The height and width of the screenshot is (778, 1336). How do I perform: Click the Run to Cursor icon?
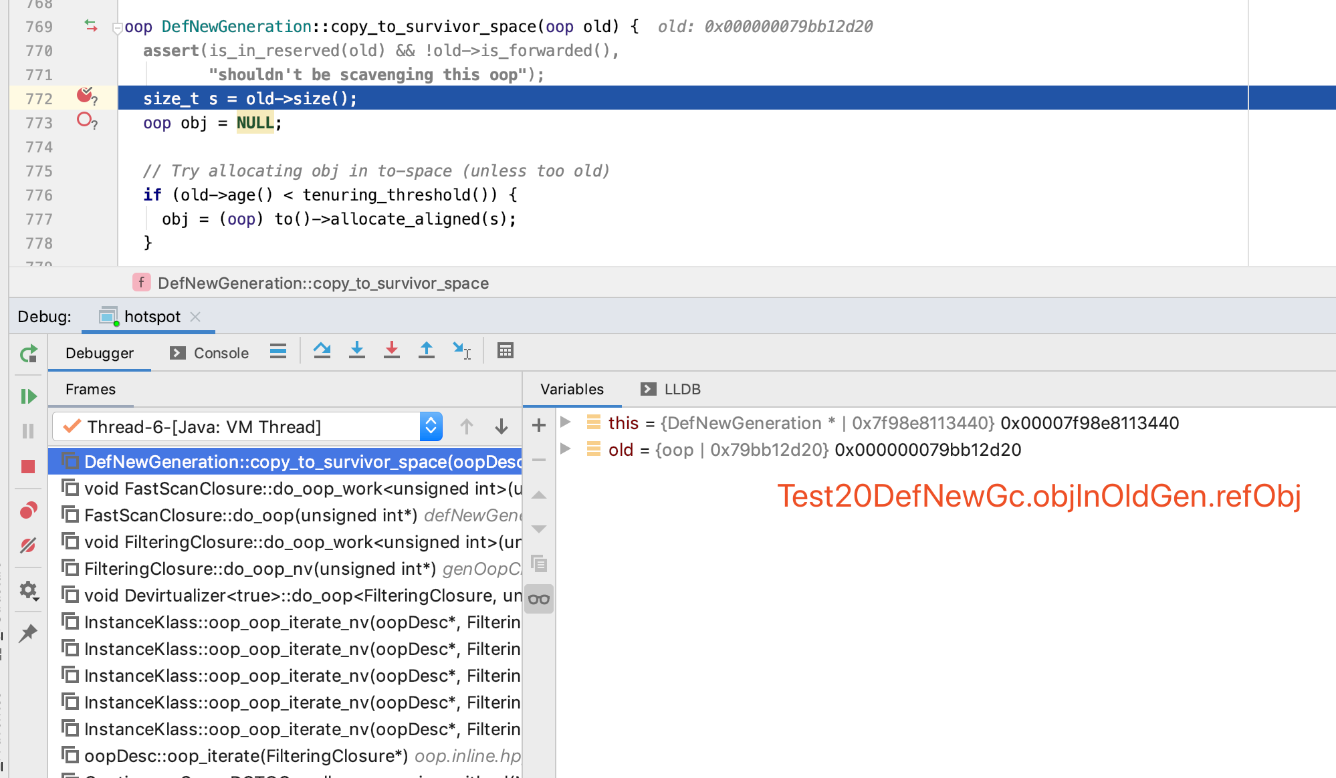[x=461, y=351]
